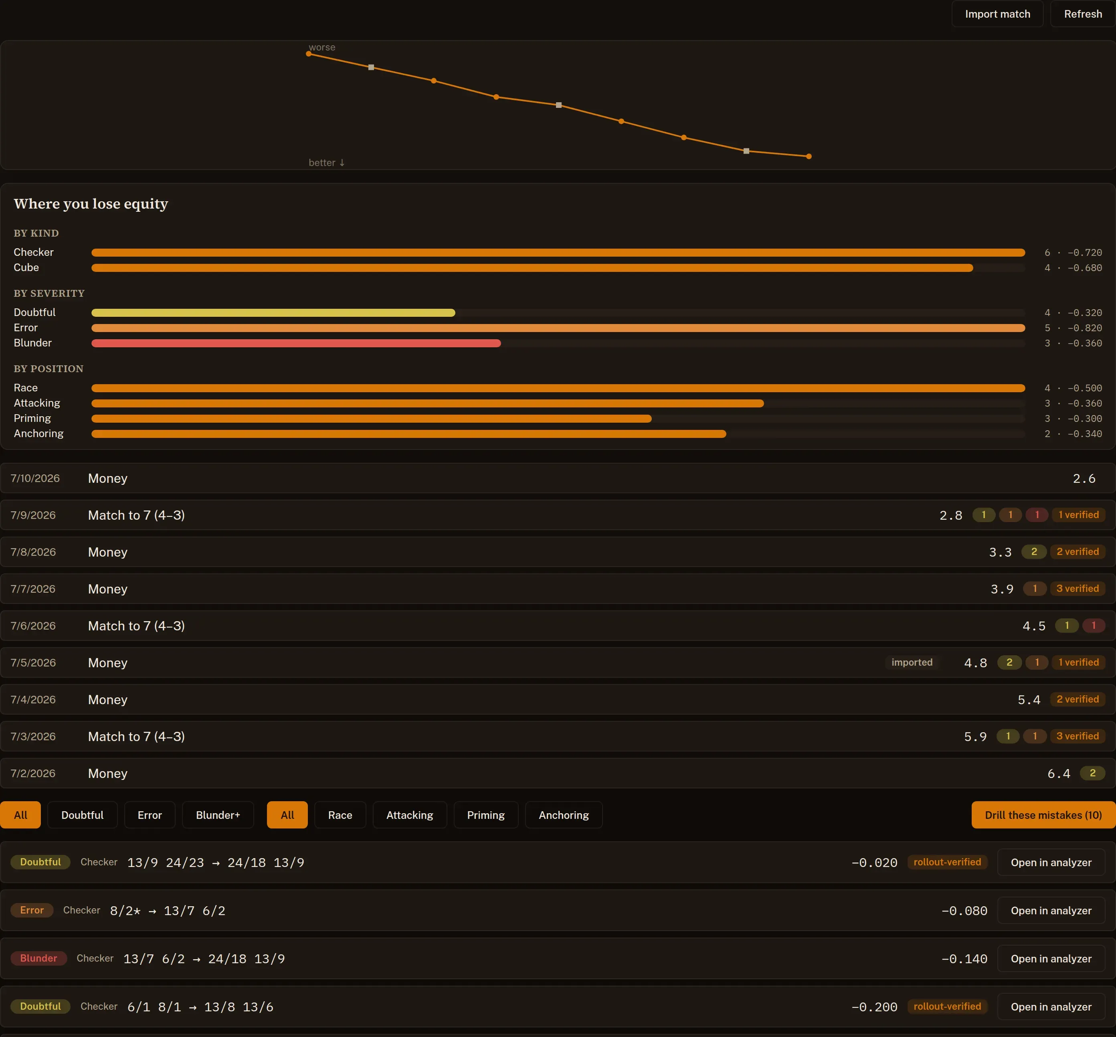
Task: Click the Error label on 8/2* row
Action: [32, 910]
